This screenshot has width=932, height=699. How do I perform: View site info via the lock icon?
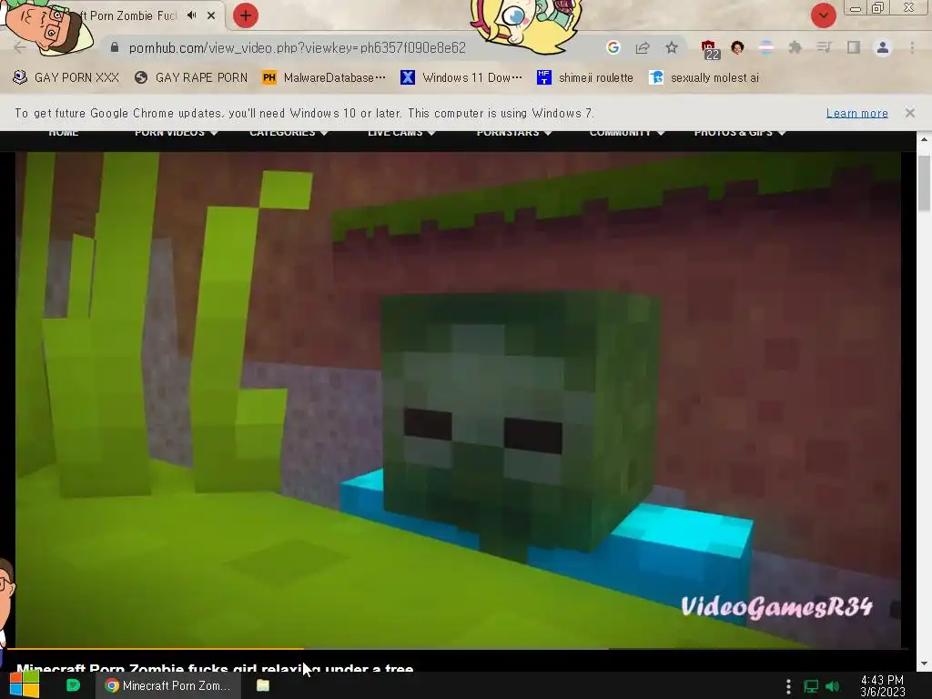(115, 47)
